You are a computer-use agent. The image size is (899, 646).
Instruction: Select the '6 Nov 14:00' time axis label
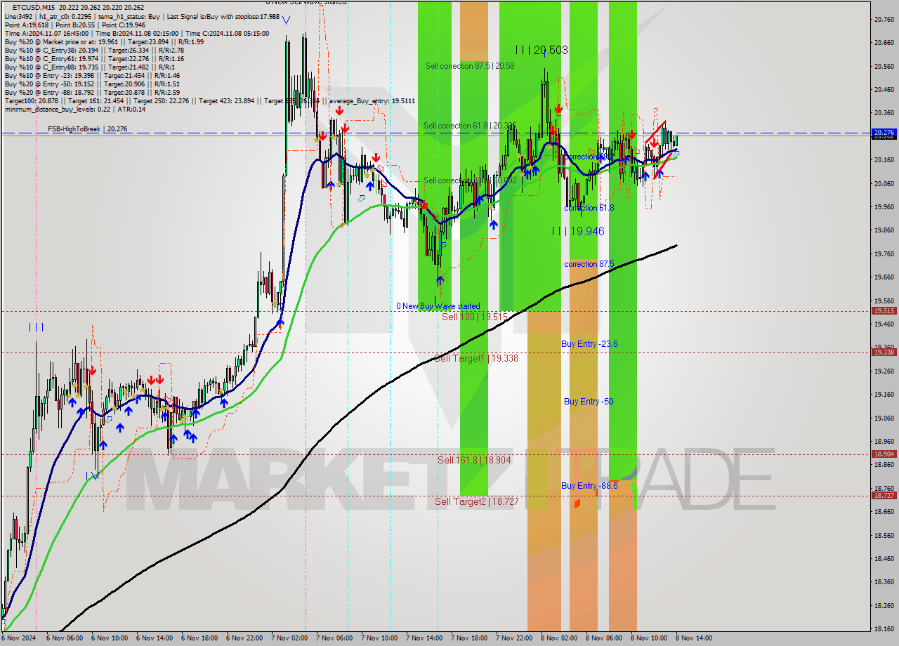pos(153,638)
